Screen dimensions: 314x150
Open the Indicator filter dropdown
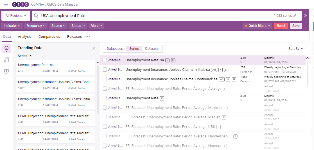coord(12,26)
